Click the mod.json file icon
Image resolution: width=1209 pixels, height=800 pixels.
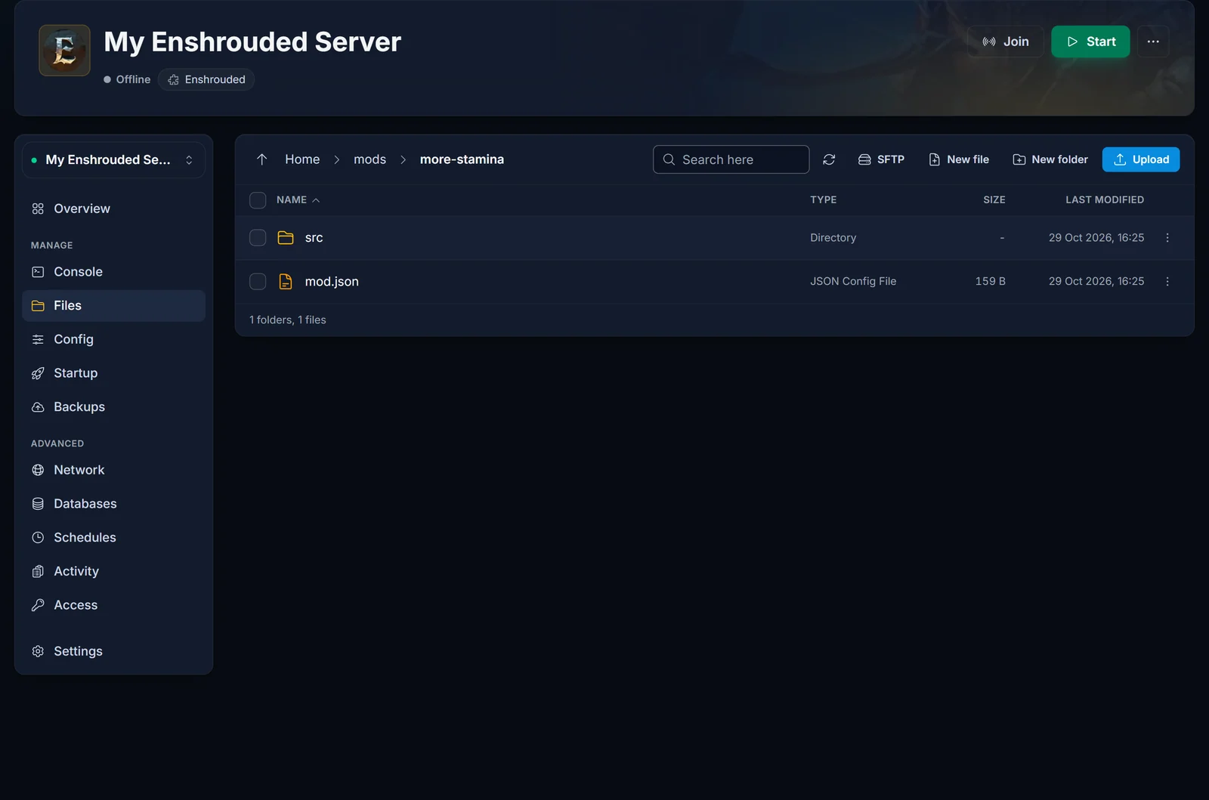[x=286, y=282]
